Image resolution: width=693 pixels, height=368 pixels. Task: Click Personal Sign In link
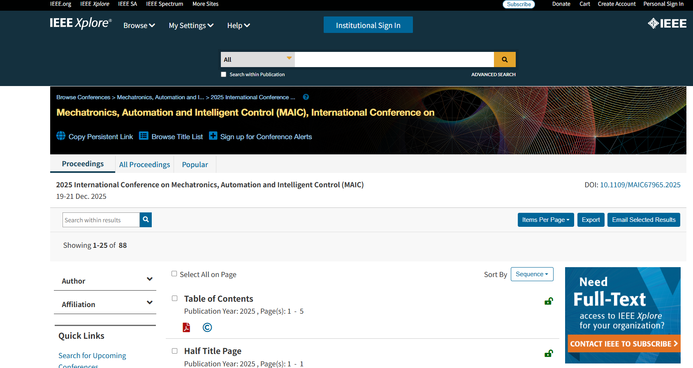(663, 4)
